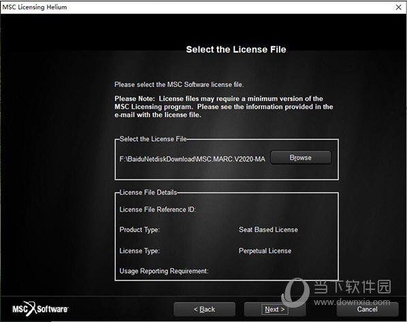Screen dimensions: 407x322
Task: Click the 'License File Reference ID:' label
Action: click(157, 210)
